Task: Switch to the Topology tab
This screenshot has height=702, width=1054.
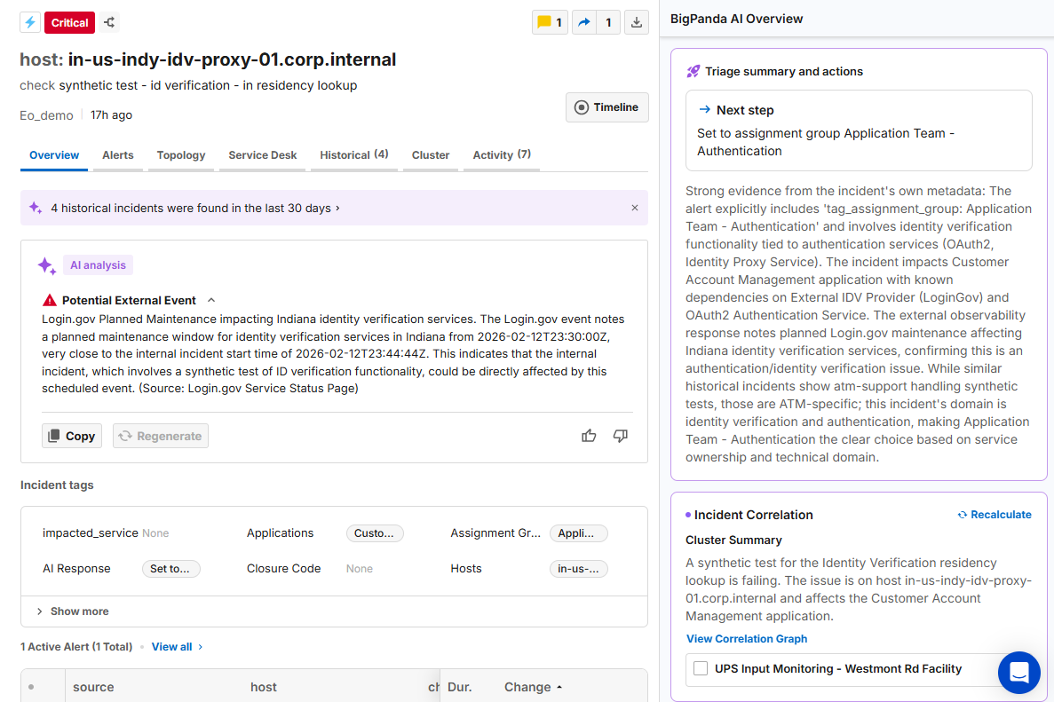Action: (181, 155)
